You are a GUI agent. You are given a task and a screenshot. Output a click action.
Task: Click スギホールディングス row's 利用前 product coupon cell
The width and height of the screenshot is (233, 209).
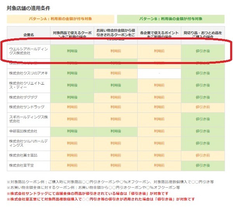pos(72,119)
